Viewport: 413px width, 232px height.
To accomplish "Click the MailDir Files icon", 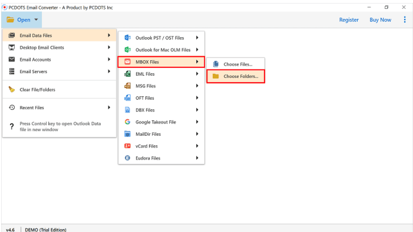I will click(x=127, y=134).
